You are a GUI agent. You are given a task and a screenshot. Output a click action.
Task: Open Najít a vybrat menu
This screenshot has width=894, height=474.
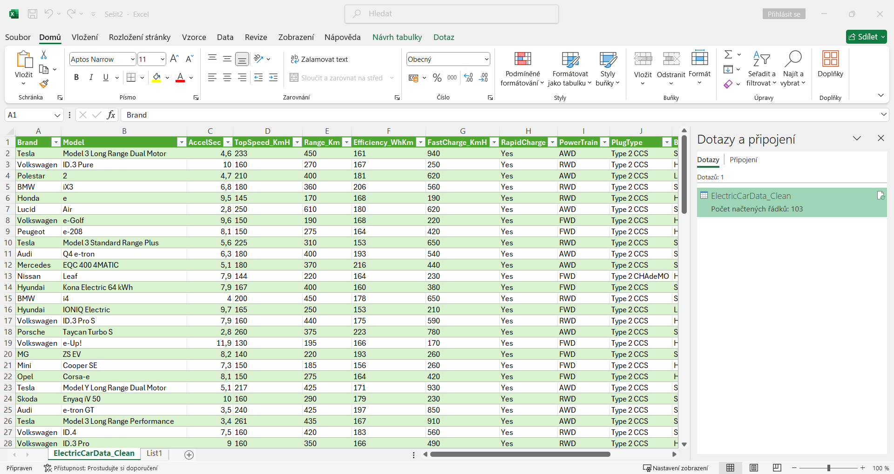793,69
